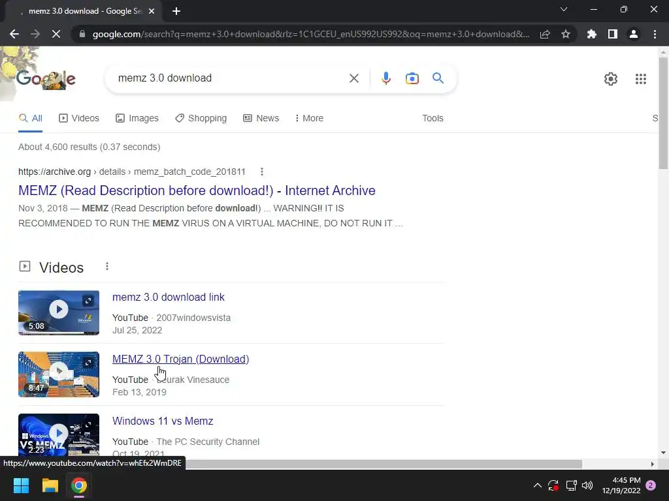669x501 pixels.
Task: Expand the More search filters menu
Action: tap(309, 119)
